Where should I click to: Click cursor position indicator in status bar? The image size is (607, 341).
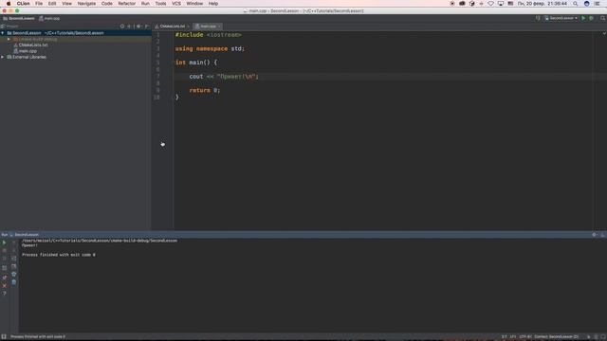point(504,337)
